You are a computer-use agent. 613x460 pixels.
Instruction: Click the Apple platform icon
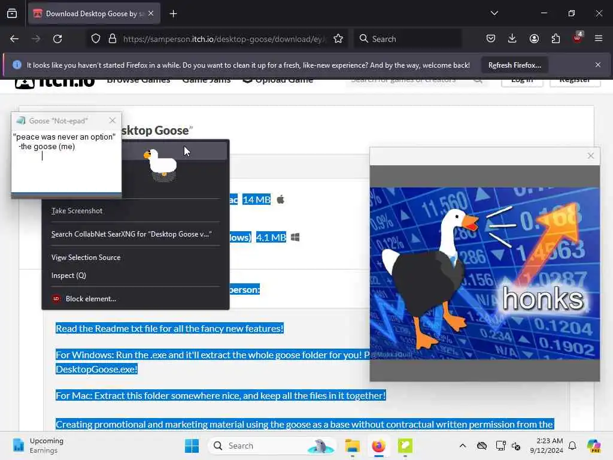(280, 199)
